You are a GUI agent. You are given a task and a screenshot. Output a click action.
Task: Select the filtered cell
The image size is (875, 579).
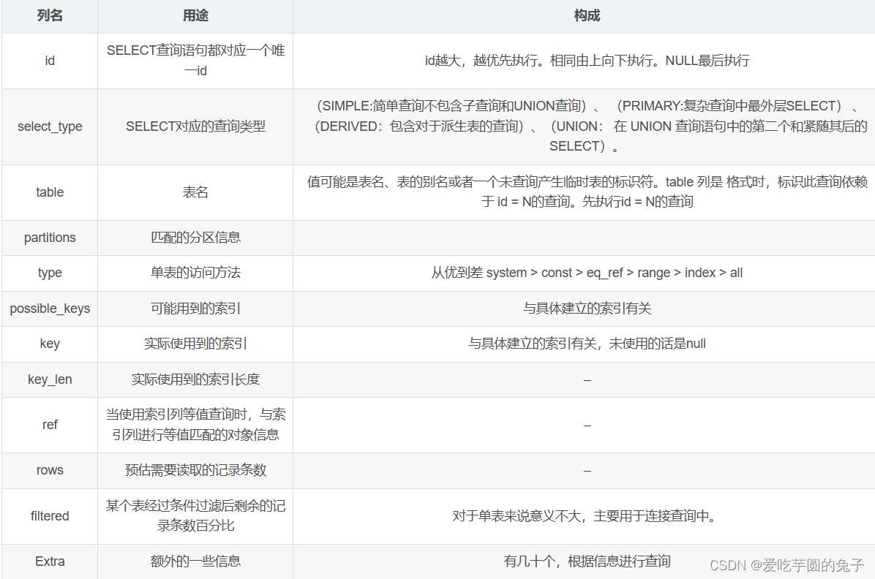coord(50,516)
